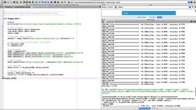Open the Variable explorer tab
The width and height of the screenshot is (196, 110).
(141, 17)
